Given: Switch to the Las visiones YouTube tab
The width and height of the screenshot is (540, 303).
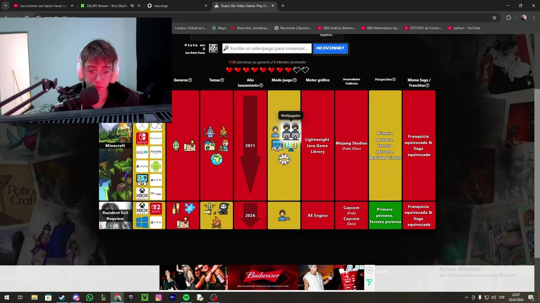Looking at the screenshot, I should click(x=43, y=6).
